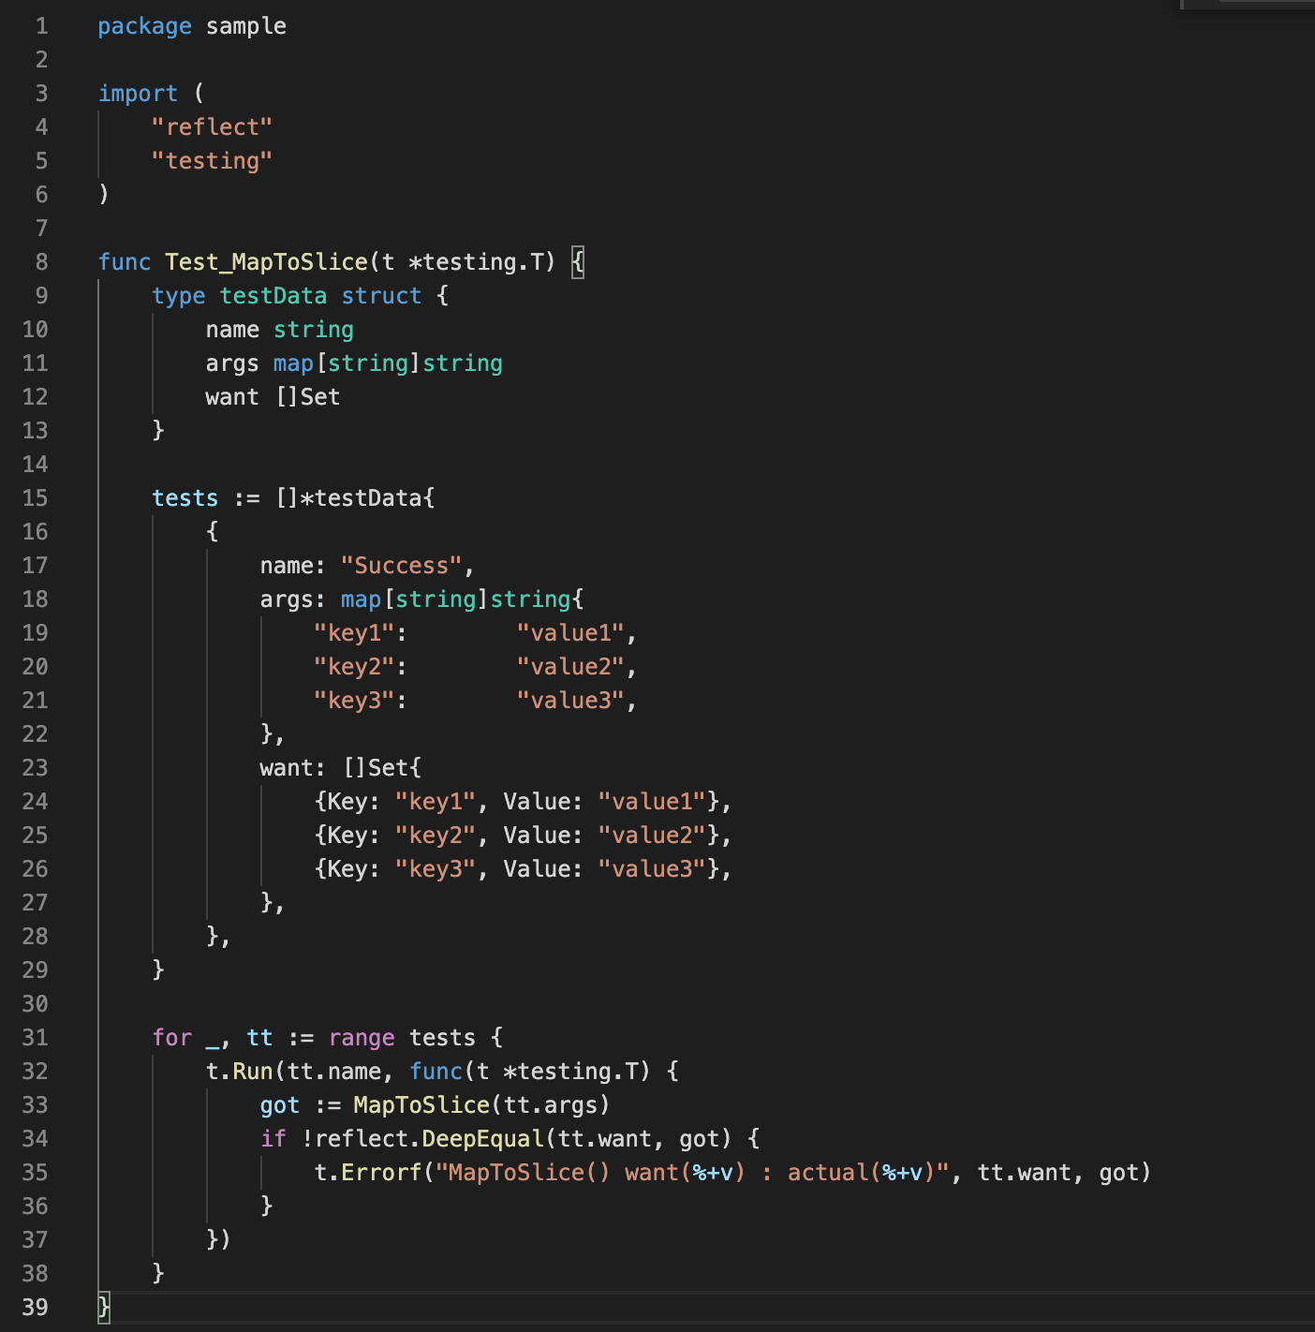The width and height of the screenshot is (1315, 1332).
Task: Click 'DeepEqual' on line 34
Action: click(x=483, y=1139)
